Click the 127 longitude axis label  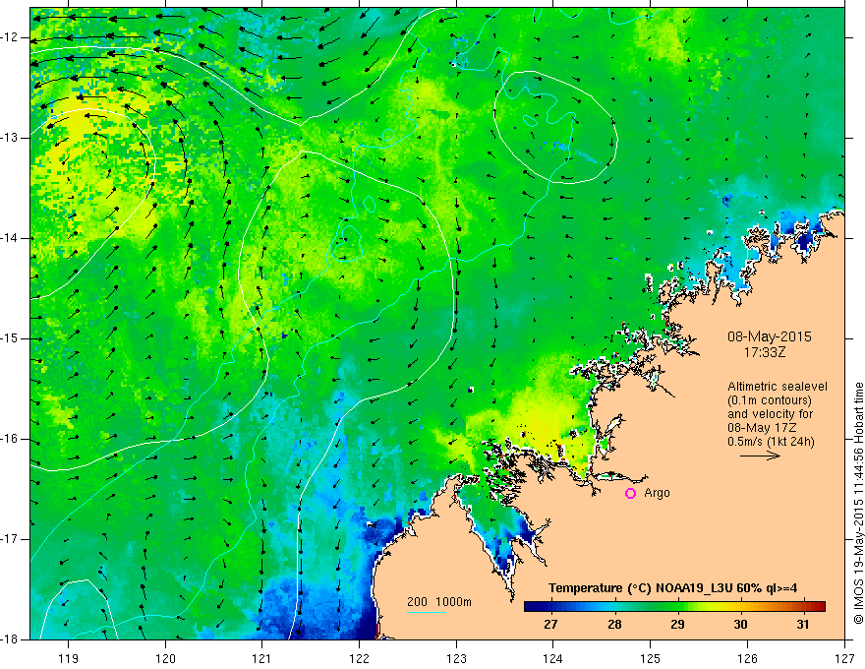tap(844, 658)
